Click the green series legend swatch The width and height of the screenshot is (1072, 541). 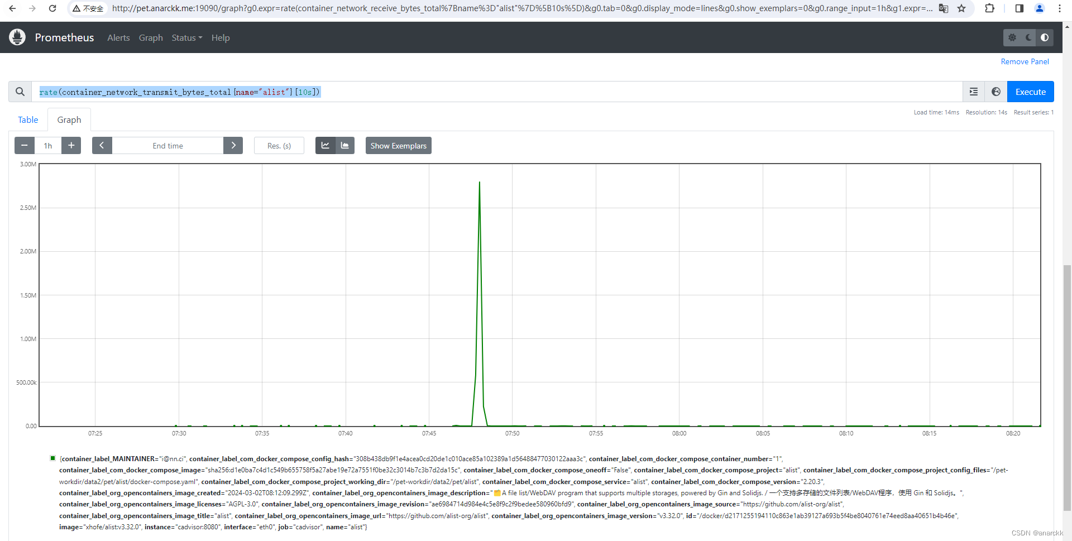[53, 458]
